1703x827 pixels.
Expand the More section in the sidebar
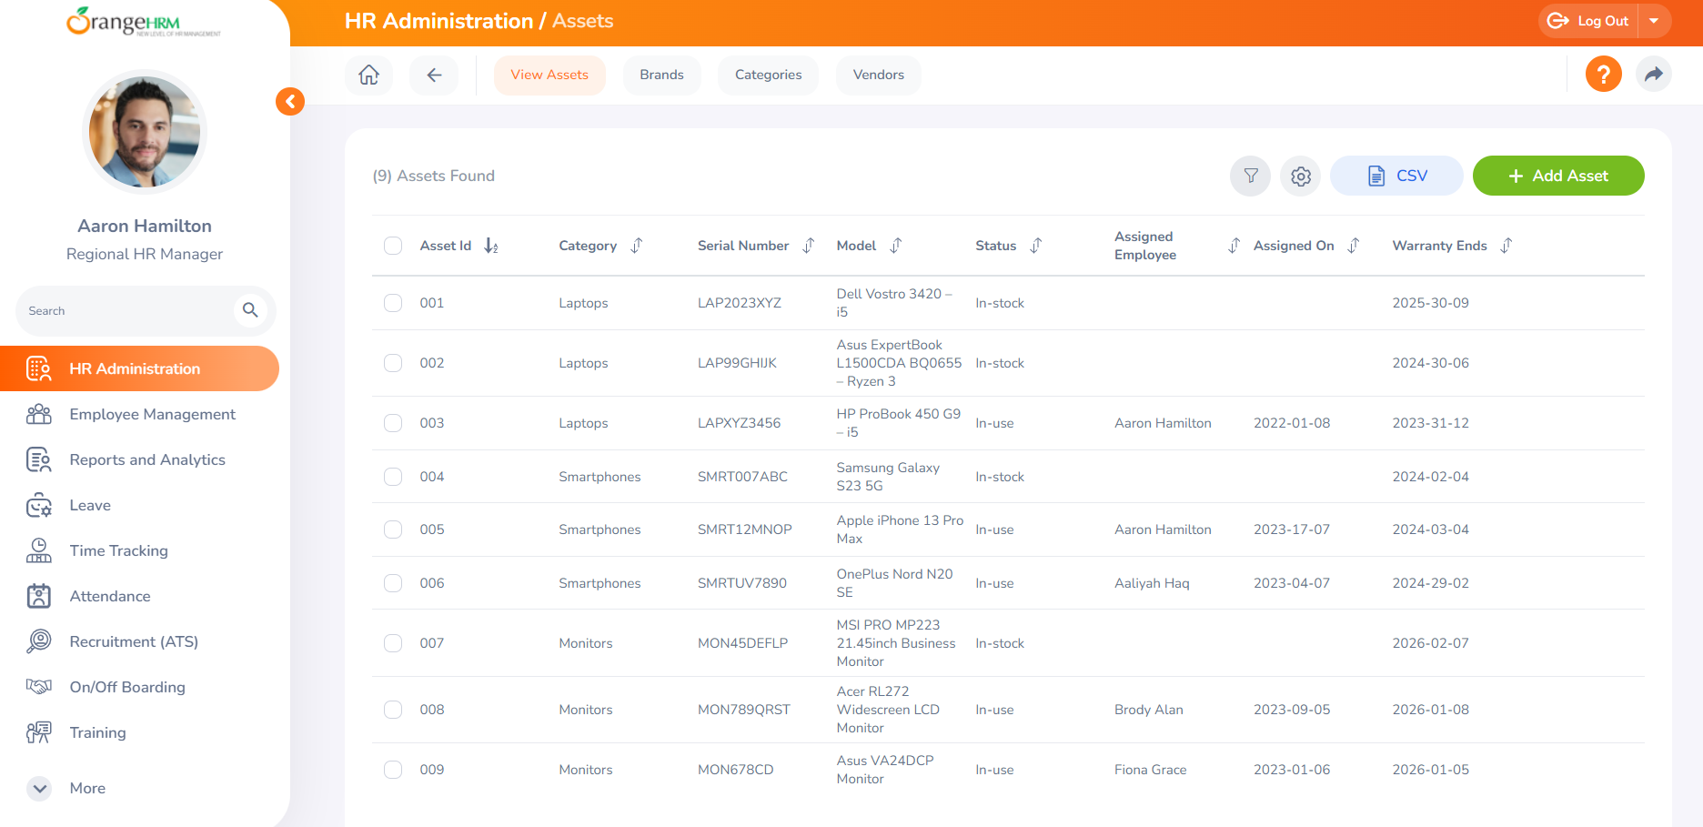pos(38,788)
